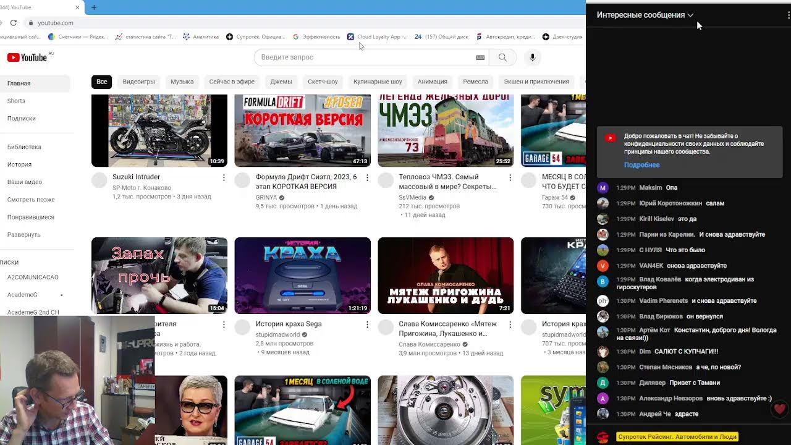Click Влад Ковалёв's avatar in chat

pos(603,282)
